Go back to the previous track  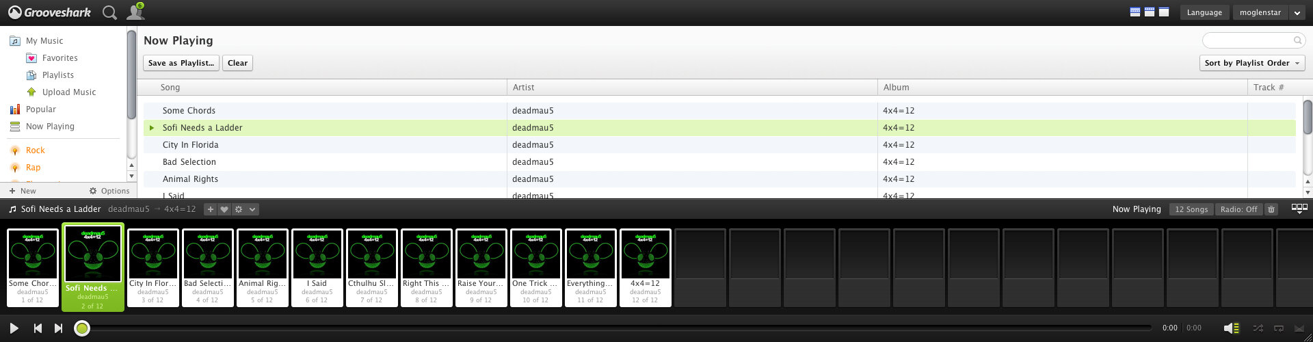click(38, 328)
